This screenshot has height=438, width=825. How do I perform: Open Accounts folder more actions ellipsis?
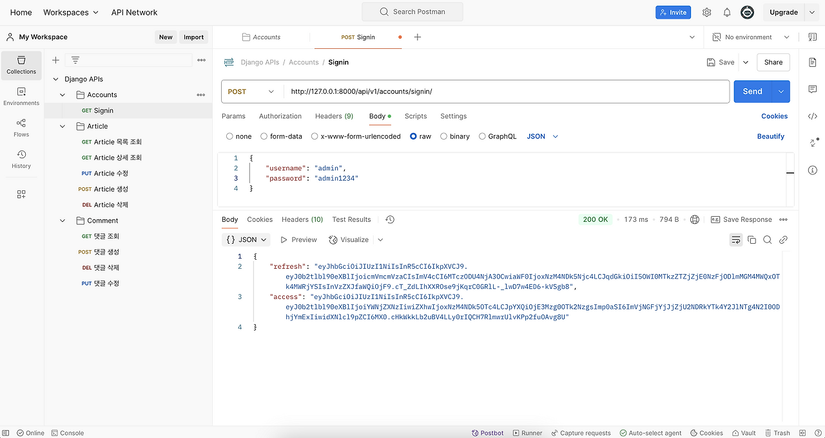coord(200,95)
